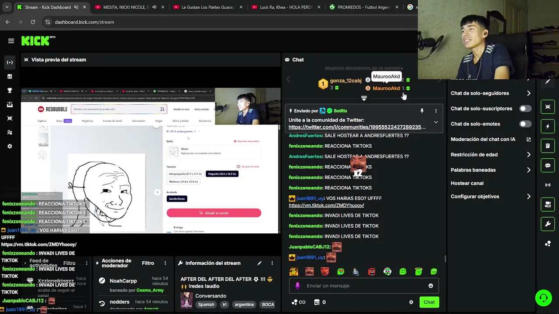
Task: Open Filtro in Feed de actividades
Action: coord(69,263)
